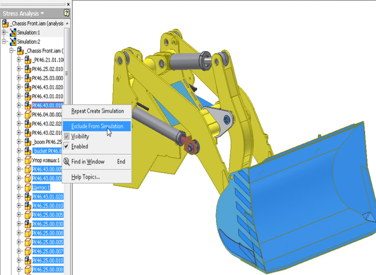The width and height of the screenshot is (376, 275).
Task: Click assembly icon of PK46.25.00.030 row
Action: [28, 224]
